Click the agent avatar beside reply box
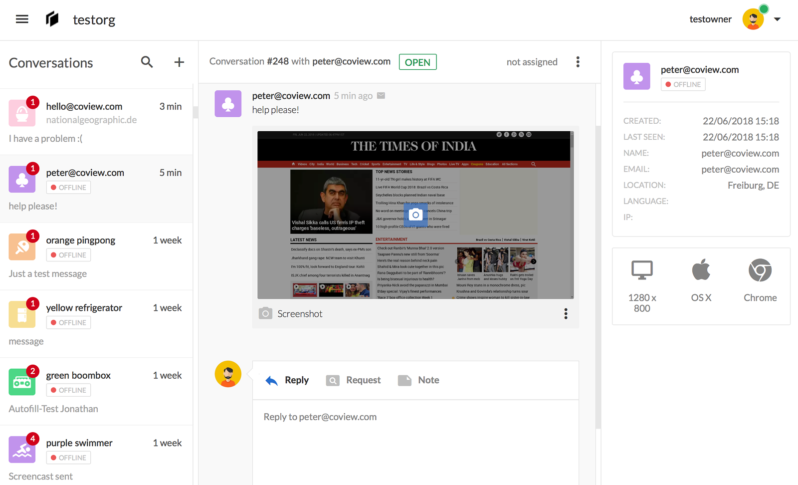The width and height of the screenshot is (798, 485). coord(228,374)
